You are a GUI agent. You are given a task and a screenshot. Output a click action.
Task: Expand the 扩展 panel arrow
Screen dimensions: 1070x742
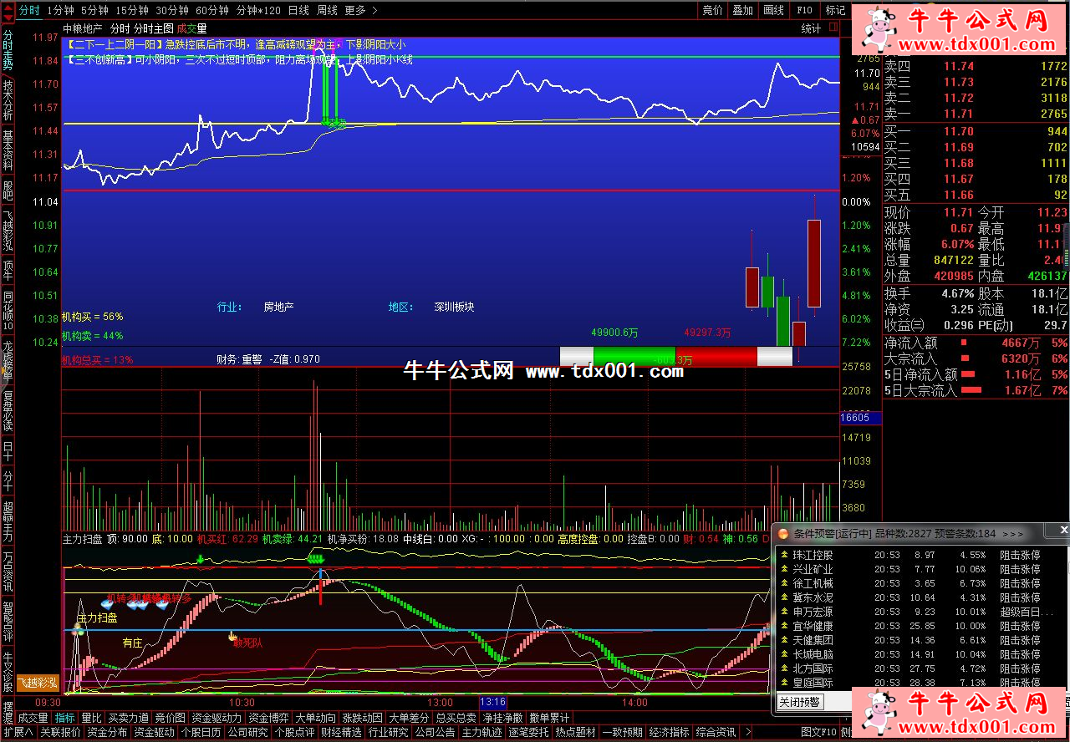pyautogui.click(x=17, y=733)
